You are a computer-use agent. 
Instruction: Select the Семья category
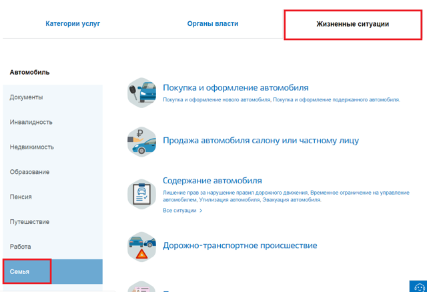(53, 271)
